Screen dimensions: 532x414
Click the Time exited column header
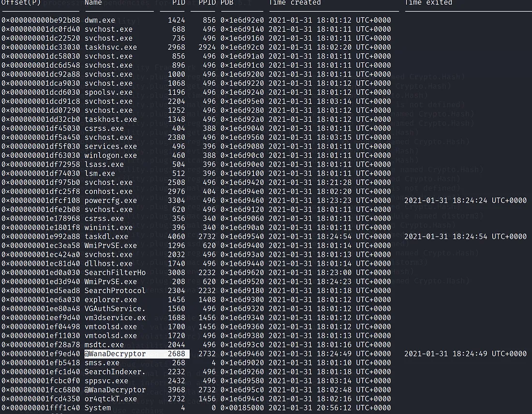tap(428, 3)
